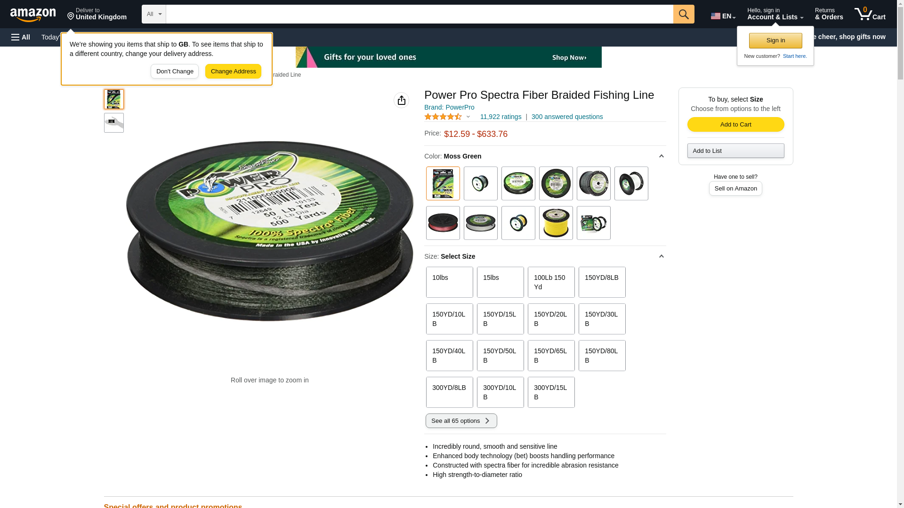Viewport: 904px width, 508px height.
Task: Select the 300YD/8LB size option
Action: coord(450,392)
